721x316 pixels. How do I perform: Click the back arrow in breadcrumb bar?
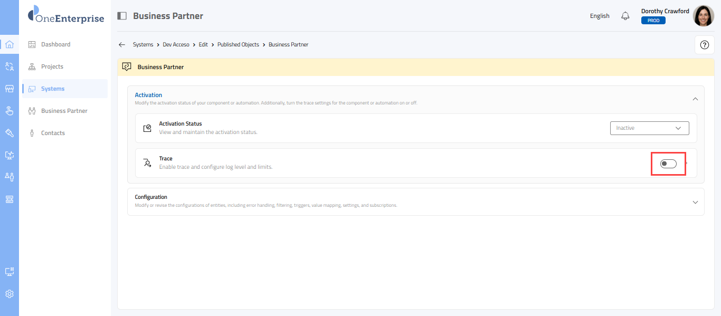[122, 45]
